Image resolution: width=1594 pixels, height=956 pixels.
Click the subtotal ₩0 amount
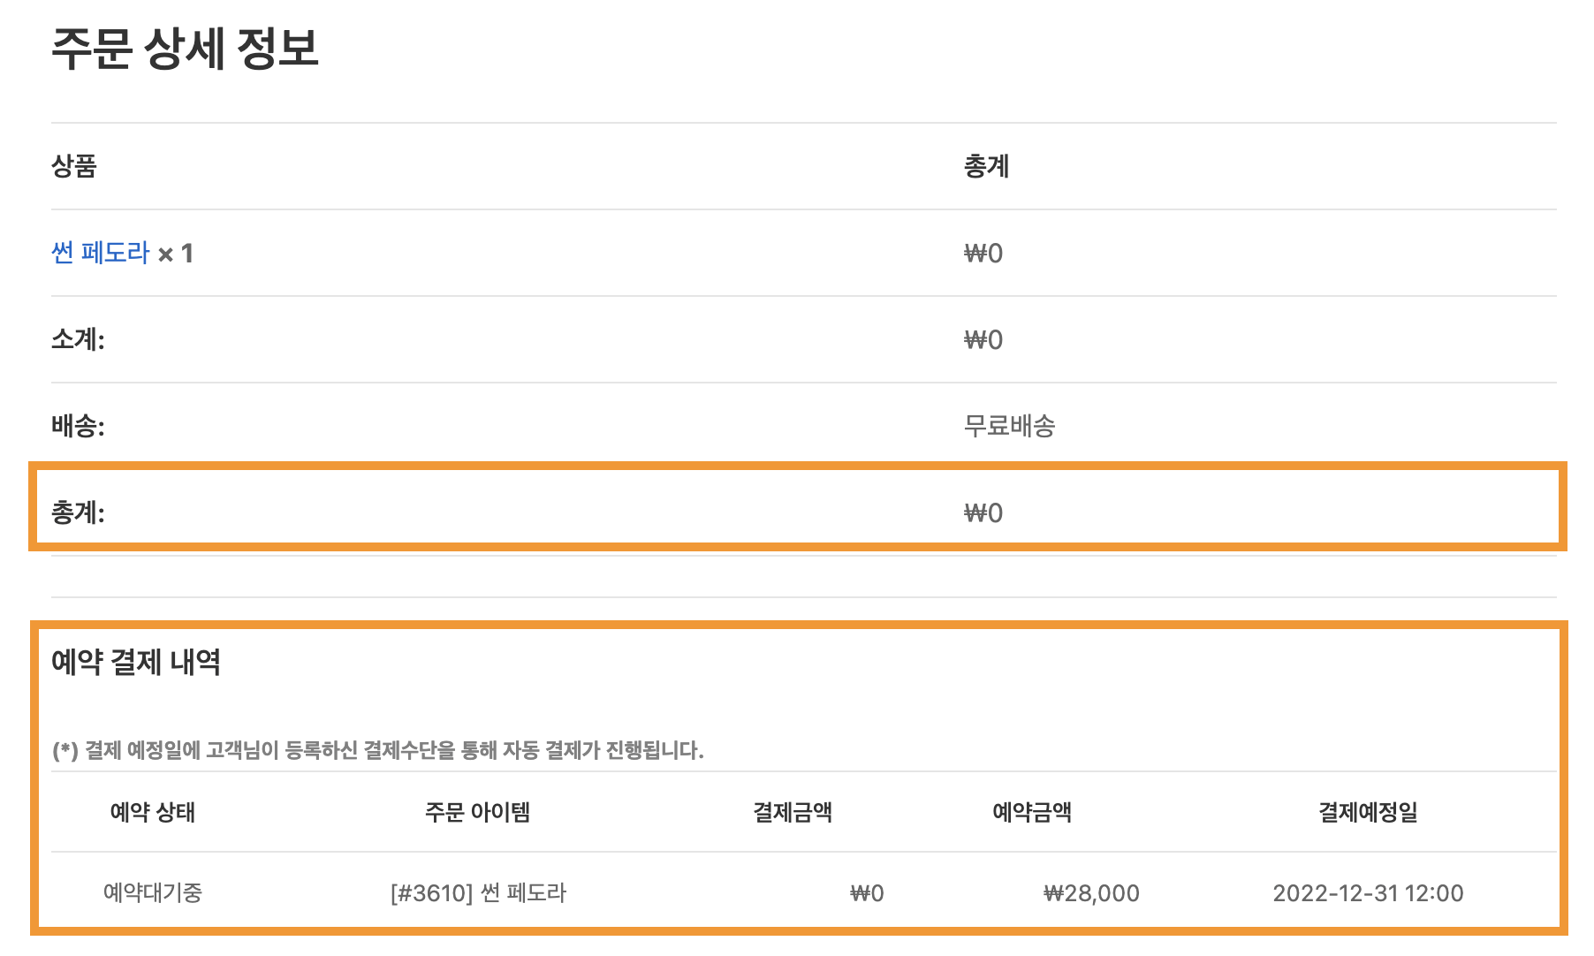click(x=983, y=340)
